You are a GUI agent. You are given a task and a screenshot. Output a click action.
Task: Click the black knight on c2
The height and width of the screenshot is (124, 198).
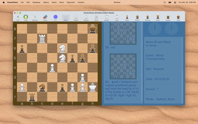(42, 87)
